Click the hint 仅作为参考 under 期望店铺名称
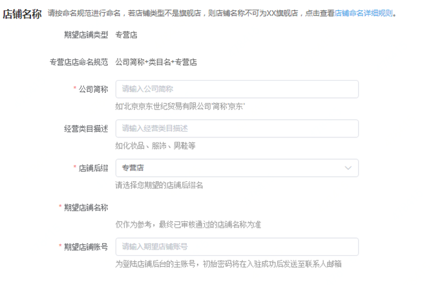 188,224
